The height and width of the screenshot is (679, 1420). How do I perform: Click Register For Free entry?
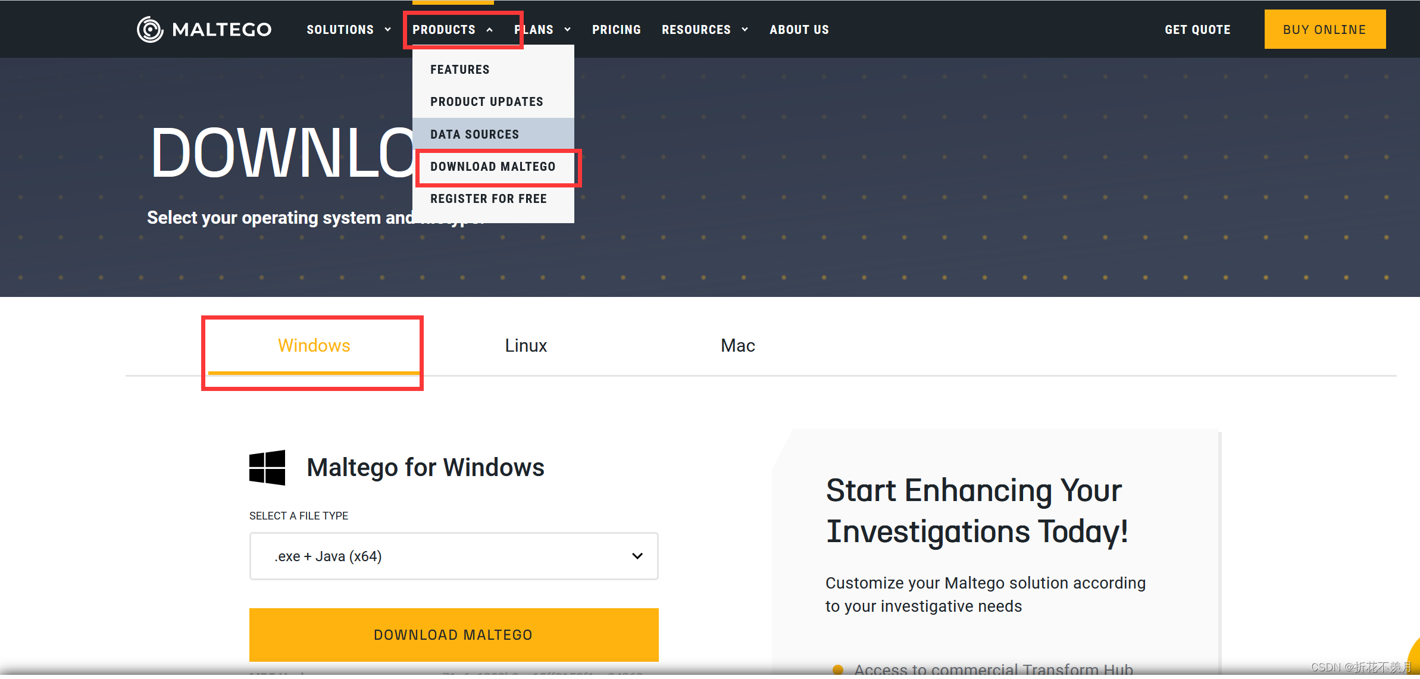(x=488, y=199)
